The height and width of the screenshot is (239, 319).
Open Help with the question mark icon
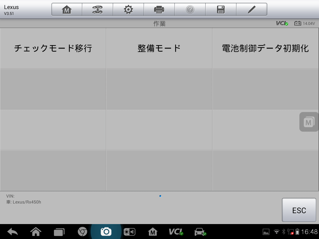[x=190, y=9]
